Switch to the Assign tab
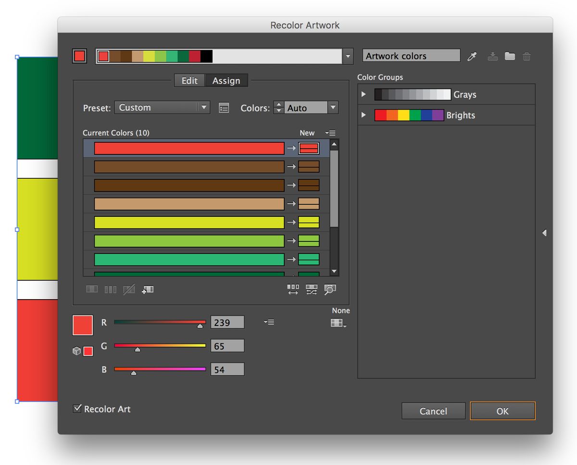Screen dimensions: 577x465 coord(226,81)
